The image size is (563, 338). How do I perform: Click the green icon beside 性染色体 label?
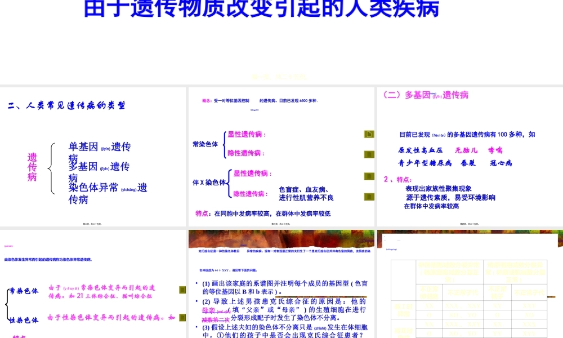pos(182,317)
